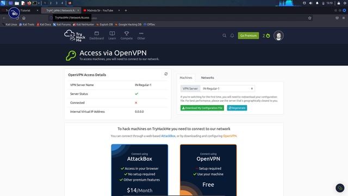Bookmark this page with the star icon
The image size is (348, 196).
(309, 18)
